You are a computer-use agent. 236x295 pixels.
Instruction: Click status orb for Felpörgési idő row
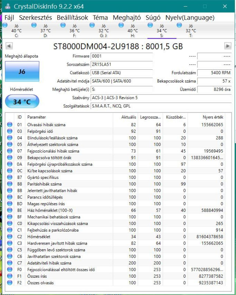10,131
